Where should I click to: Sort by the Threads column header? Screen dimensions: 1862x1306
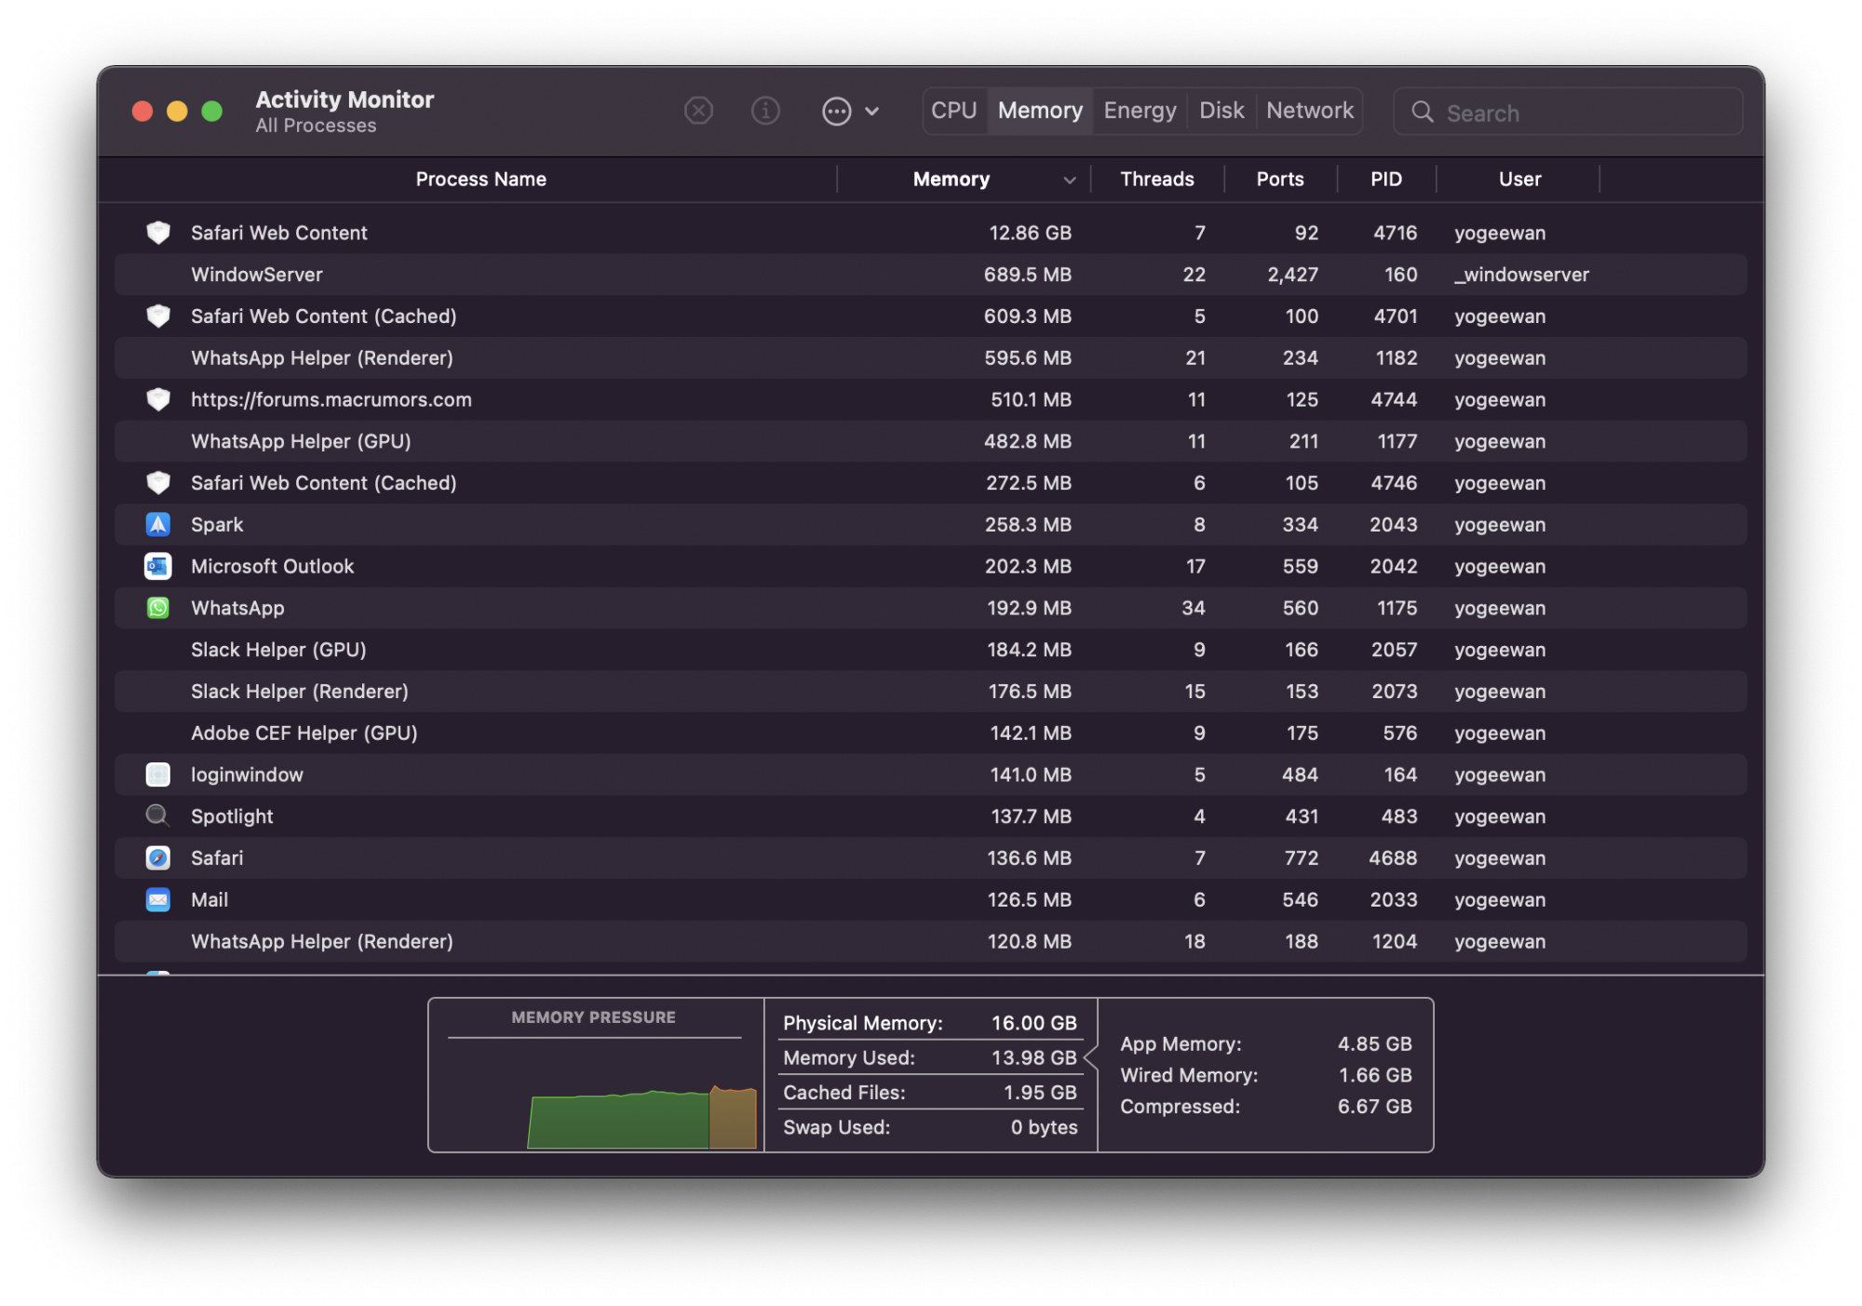click(x=1156, y=179)
